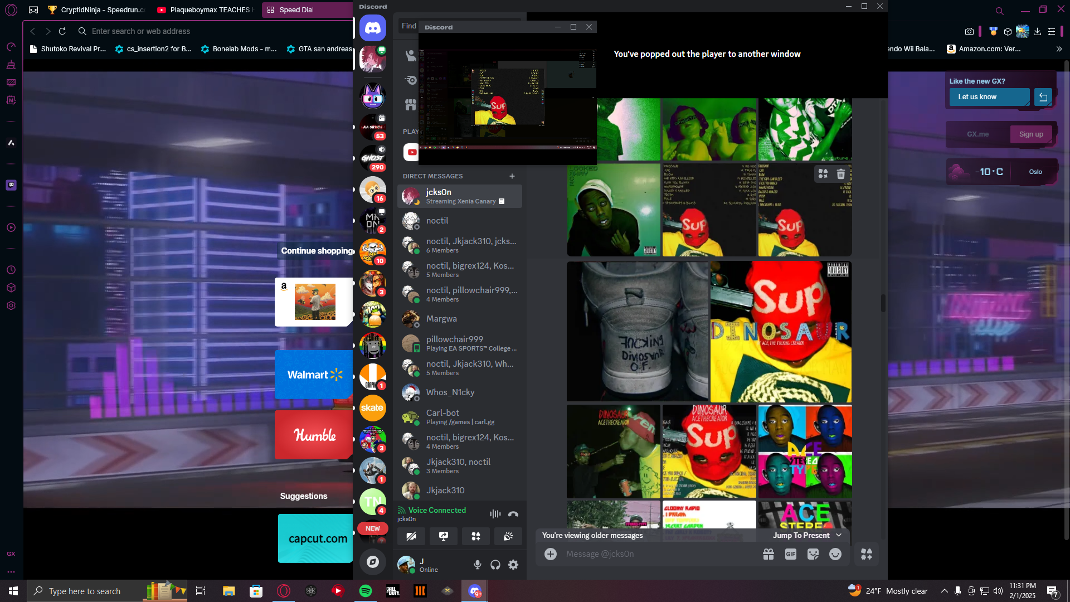Share your screen button
This screenshot has width=1070, height=602.
(x=444, y=536)
